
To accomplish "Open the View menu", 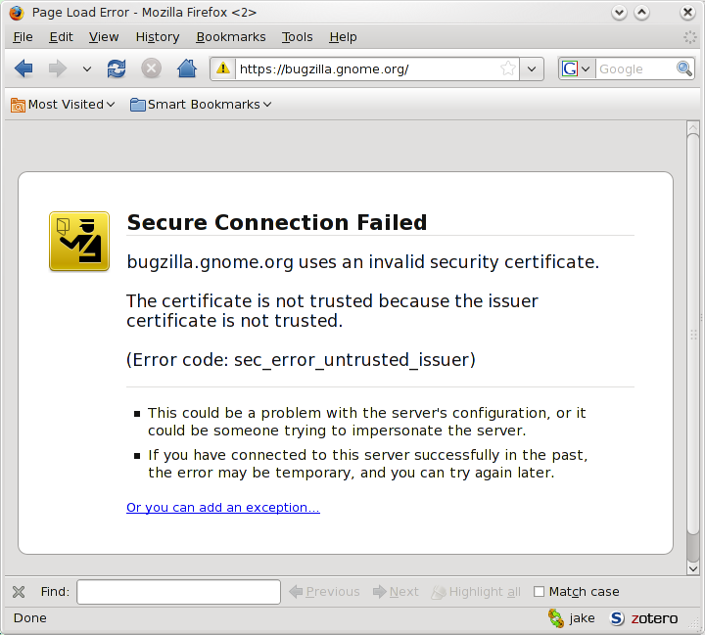I will [104, 37].
